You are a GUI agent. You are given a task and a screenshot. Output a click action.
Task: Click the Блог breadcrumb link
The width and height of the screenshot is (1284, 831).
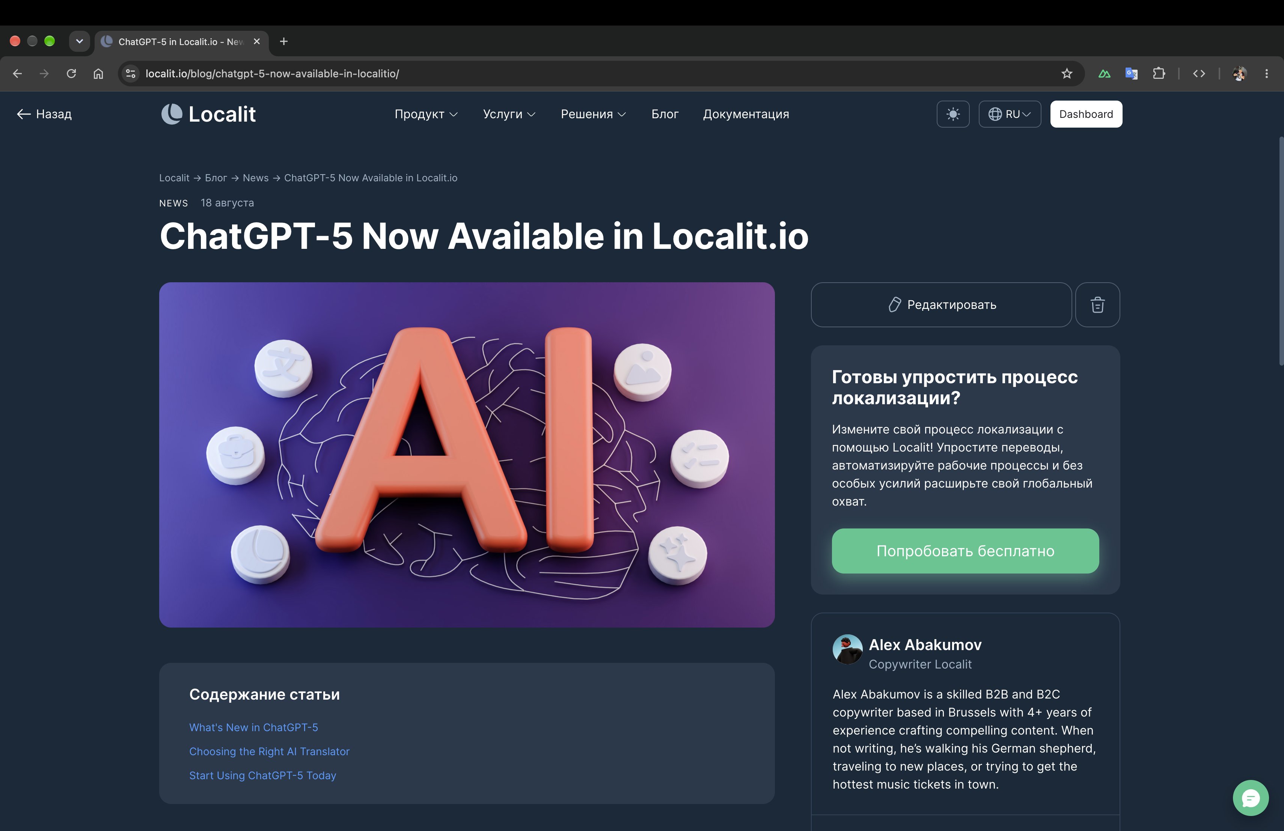pos(216,178)
